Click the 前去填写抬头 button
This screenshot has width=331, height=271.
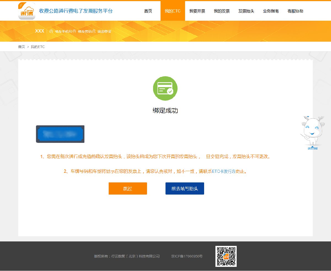pyautogui.click(x=185, y=188)
